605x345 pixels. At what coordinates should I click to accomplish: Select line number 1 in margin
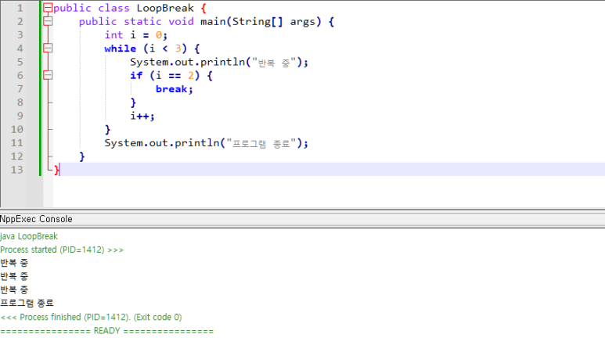pos(20,8)
